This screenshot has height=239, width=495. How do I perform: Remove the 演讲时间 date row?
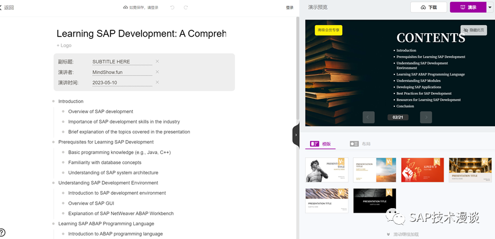click(x=157, y=82)
